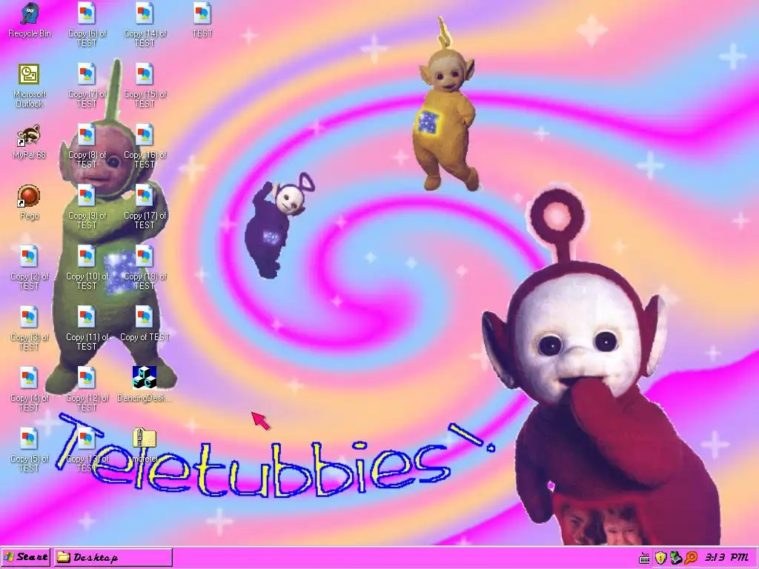Viewport: 759px width, 569px height.
Task: Click the 3:13 PM clock
Action: pos(727,557)
